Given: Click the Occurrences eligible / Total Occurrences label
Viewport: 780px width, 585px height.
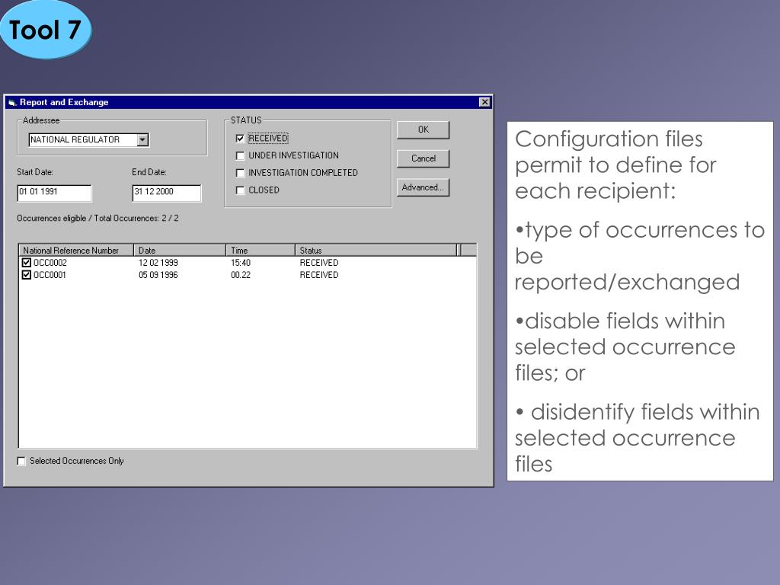Looking at the screenshot, I should click(x=98, y=219).
